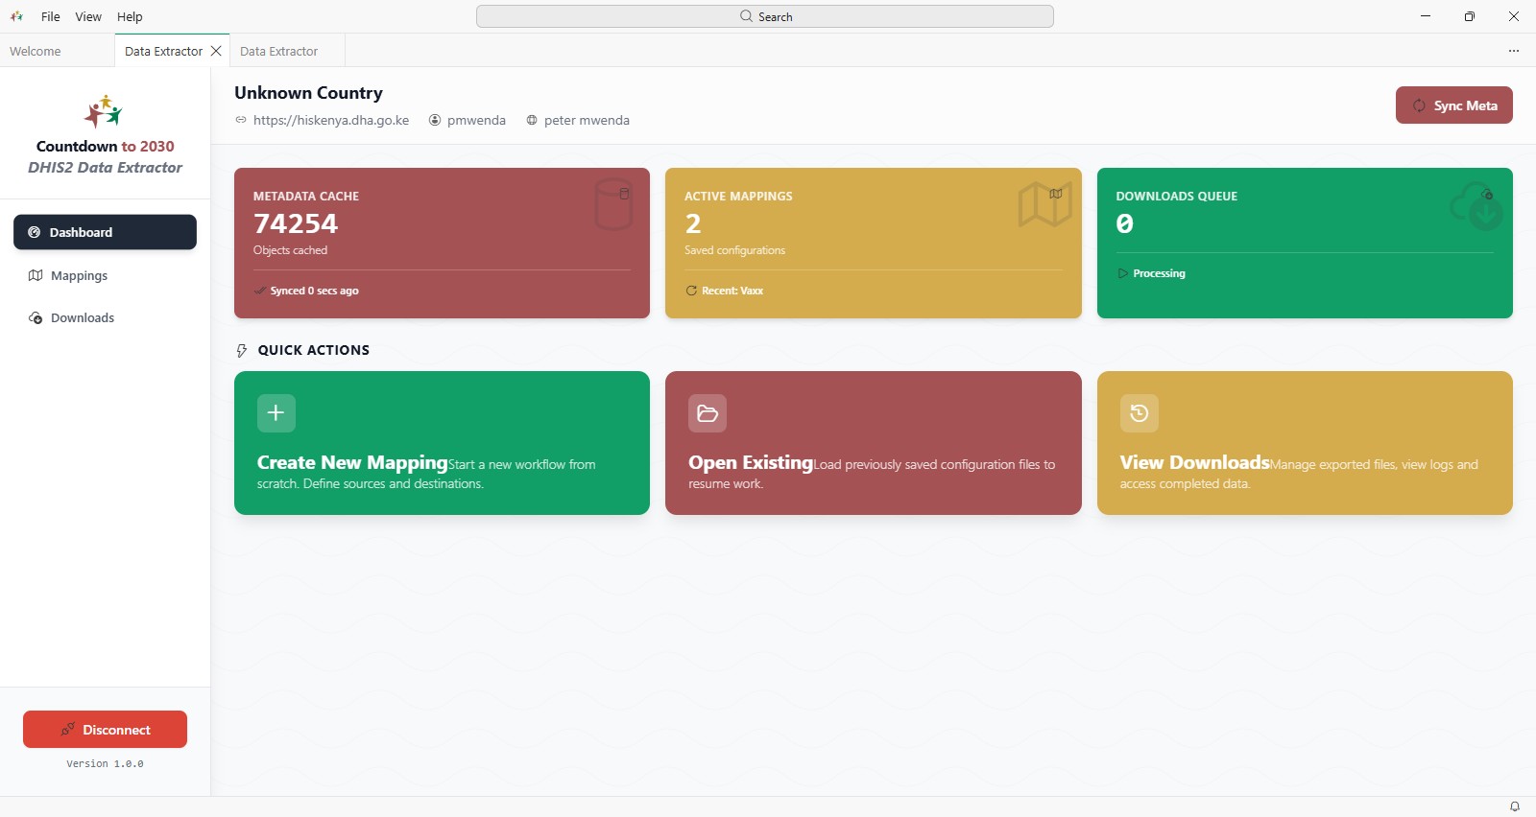Click the peter mwenda name text
1536x817 pixels.
click(587, 120)
